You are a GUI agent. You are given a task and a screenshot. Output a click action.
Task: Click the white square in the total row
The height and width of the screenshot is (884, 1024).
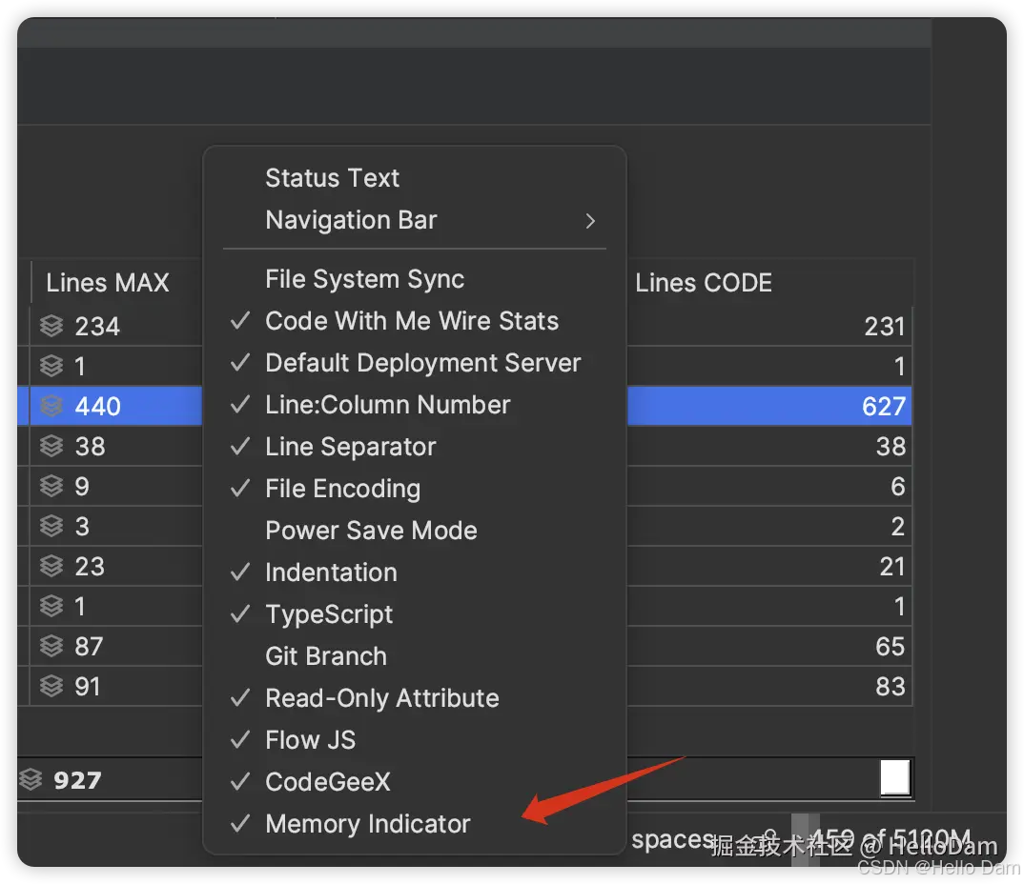pos(895,778)
